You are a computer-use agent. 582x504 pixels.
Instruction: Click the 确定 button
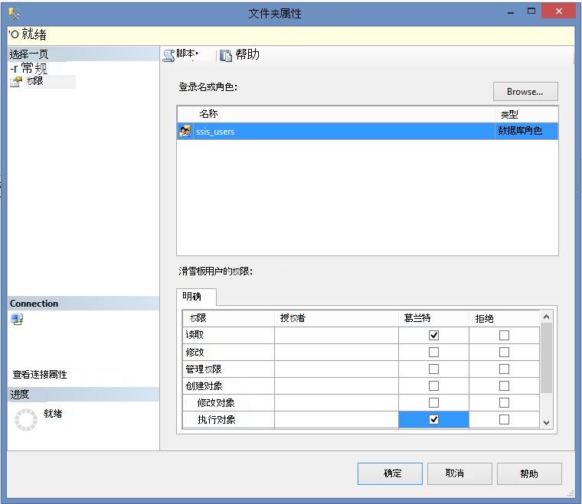(390, 473)
